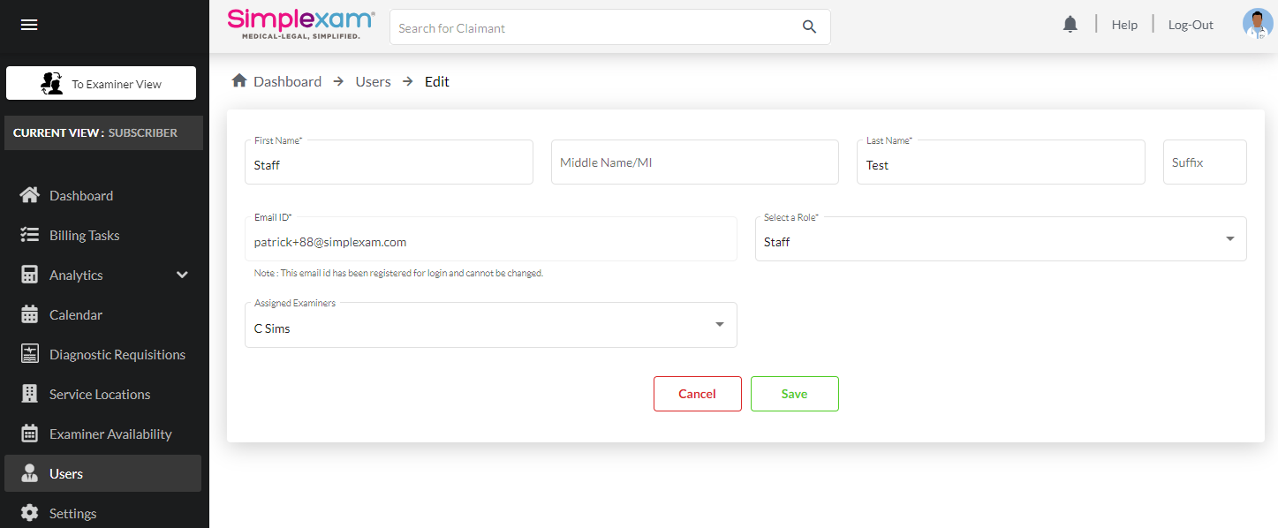Click the Email ID field
This screenshot has width=1278, height=528.
[x=490, y=238]
